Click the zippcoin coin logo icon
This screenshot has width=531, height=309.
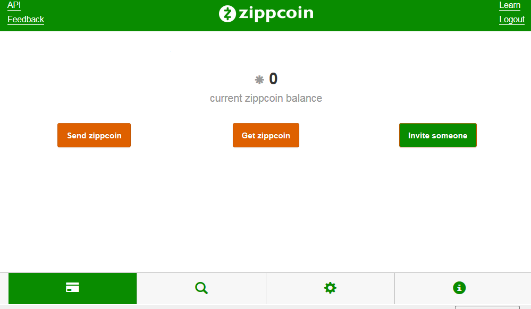(x=227, y=14)
